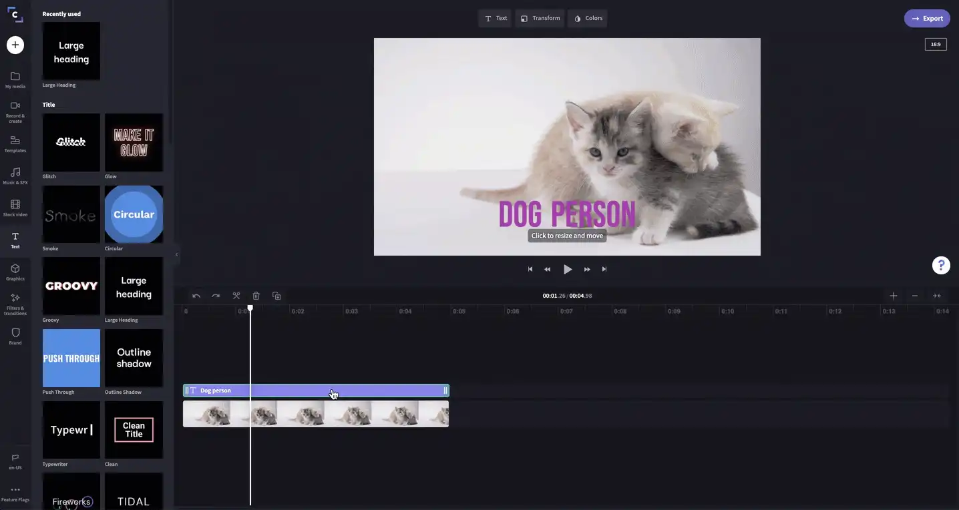Rewind the video preview
The height and width of the screenshot is (510, 959).
click(548, 269)
